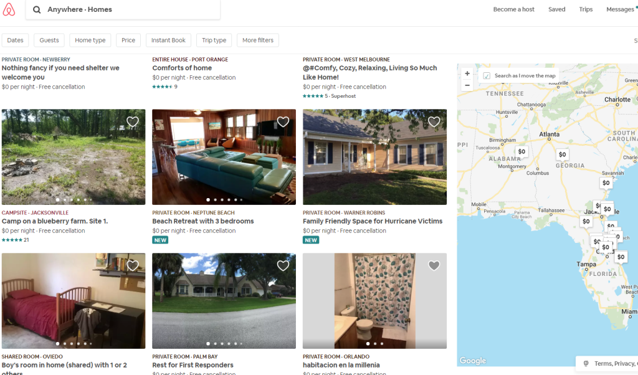Image resolution: width=638 pixels, height=375 pixels.
Task: Click heart on Oviedo shared room photo
Action: point(132,266)
